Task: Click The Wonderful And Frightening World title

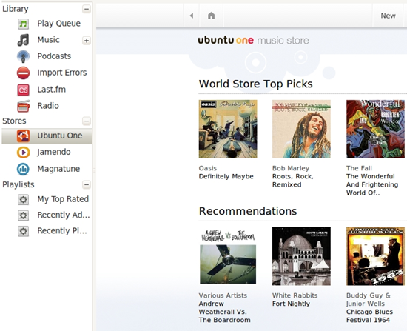Action: [x=372, y=184]
